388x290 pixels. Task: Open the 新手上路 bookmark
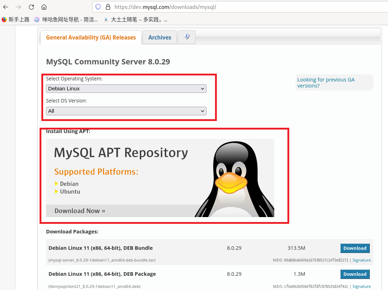pyautogui.click(x=16, y=20)
